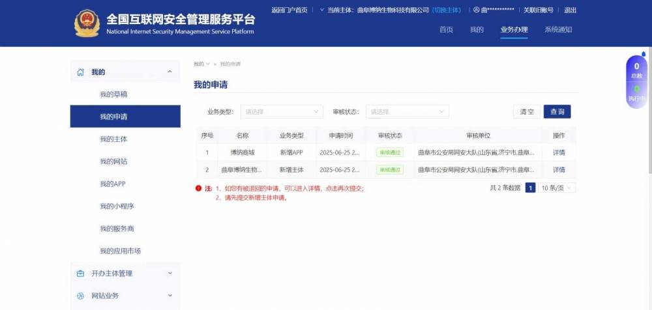The image size is (652, 310).
Task: Go to the 首页 navigation tab
Action: [446, 30]
